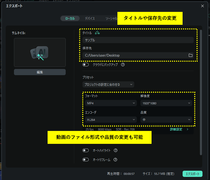Click the AI thumbnail preview image
Screen dimensions: 210x180
[40, 52]
